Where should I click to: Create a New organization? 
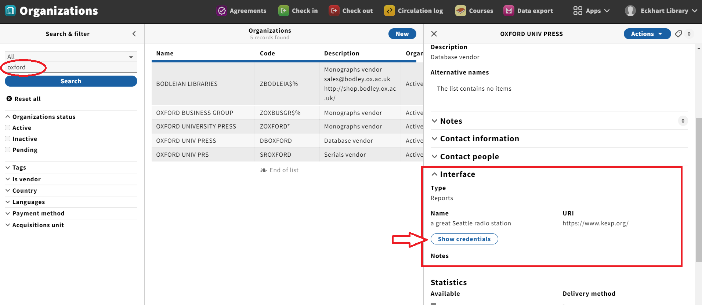tap(402, 34)
